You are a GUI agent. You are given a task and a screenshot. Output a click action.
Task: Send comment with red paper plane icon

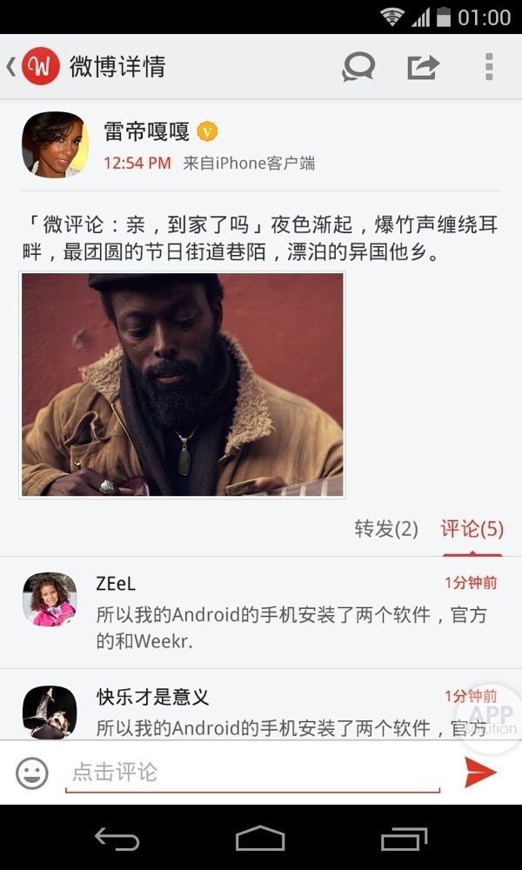[480, 772]
